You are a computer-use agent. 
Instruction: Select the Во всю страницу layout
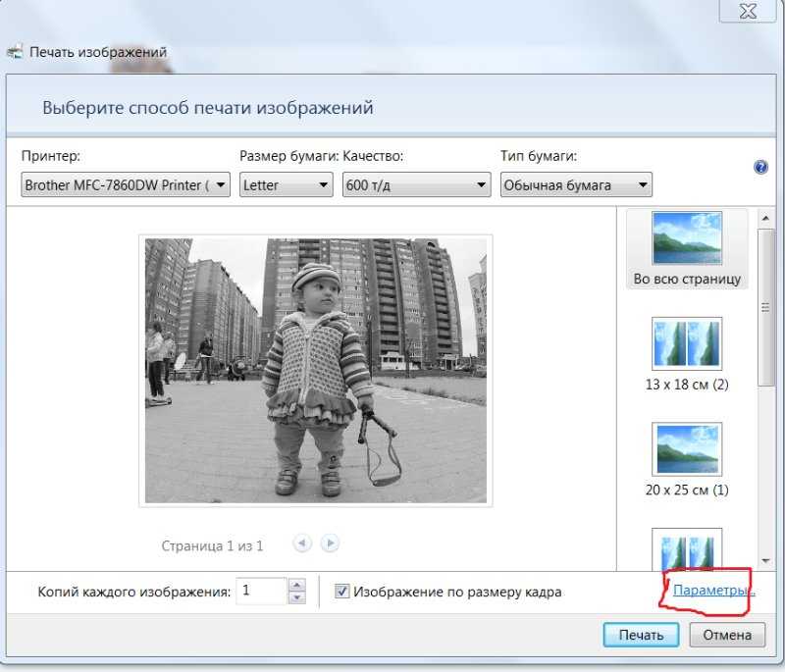[x=687, y=250]
